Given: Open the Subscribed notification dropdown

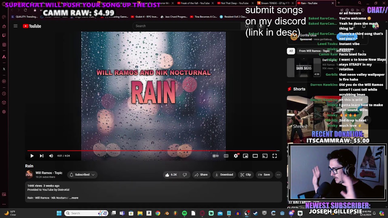Looking at the screenshot, I should 82,175.
